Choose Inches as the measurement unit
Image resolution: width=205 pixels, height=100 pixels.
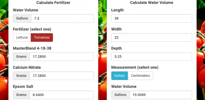coord(119,76)
